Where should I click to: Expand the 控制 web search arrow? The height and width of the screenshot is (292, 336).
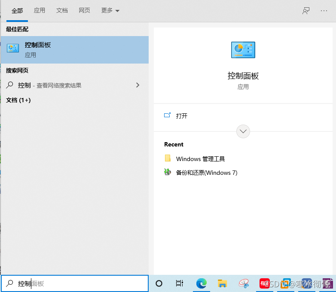click(138, 85)
